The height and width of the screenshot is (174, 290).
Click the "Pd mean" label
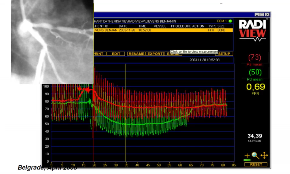tap(255, 79)
